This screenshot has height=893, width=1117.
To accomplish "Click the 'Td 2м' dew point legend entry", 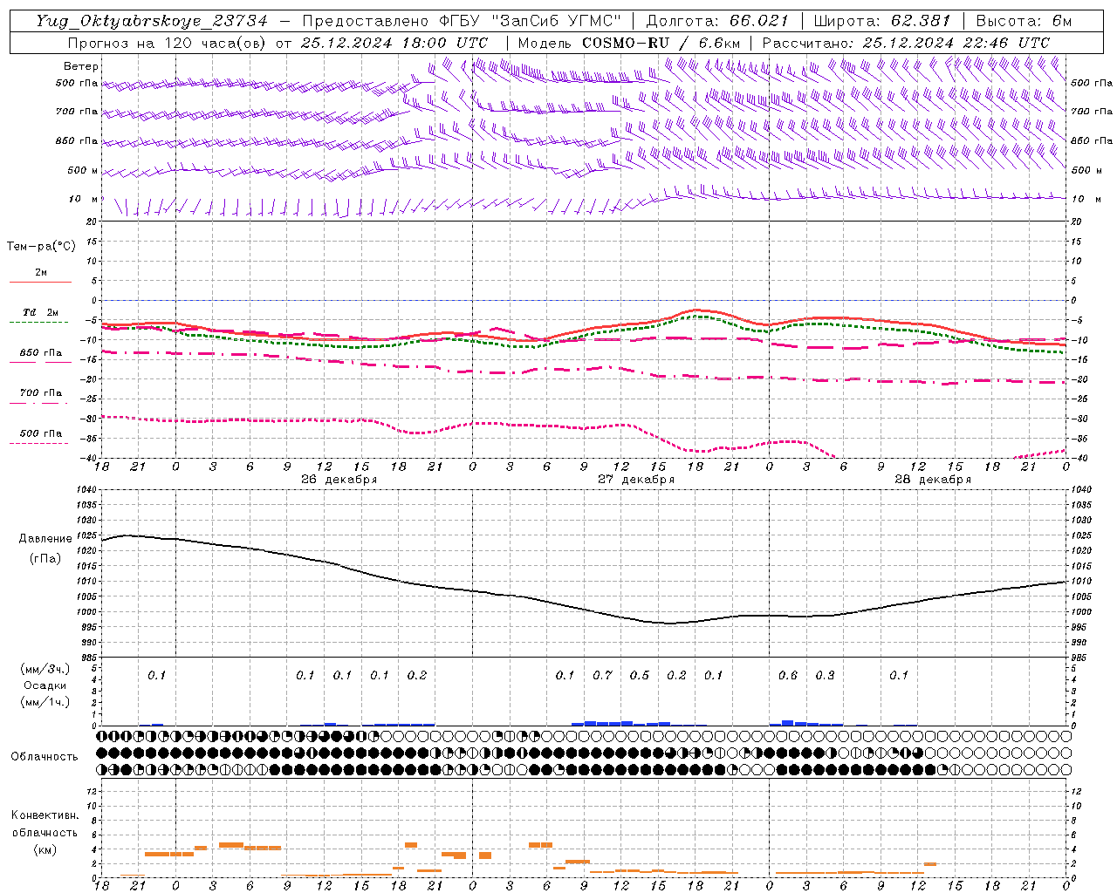I will (x=40, y=312).
